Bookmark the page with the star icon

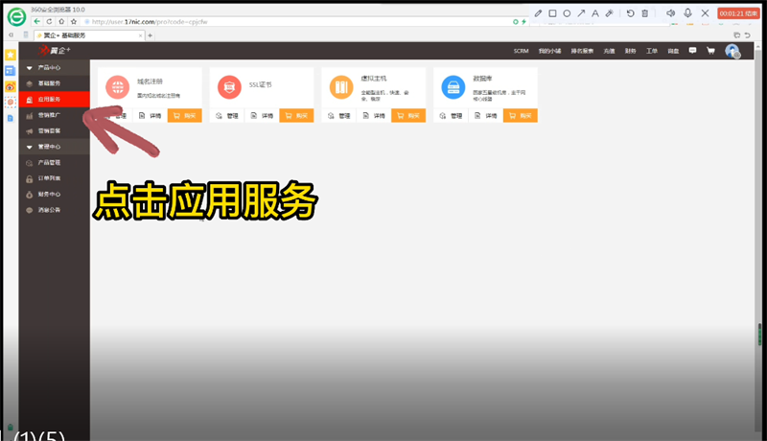click(74, 21)
